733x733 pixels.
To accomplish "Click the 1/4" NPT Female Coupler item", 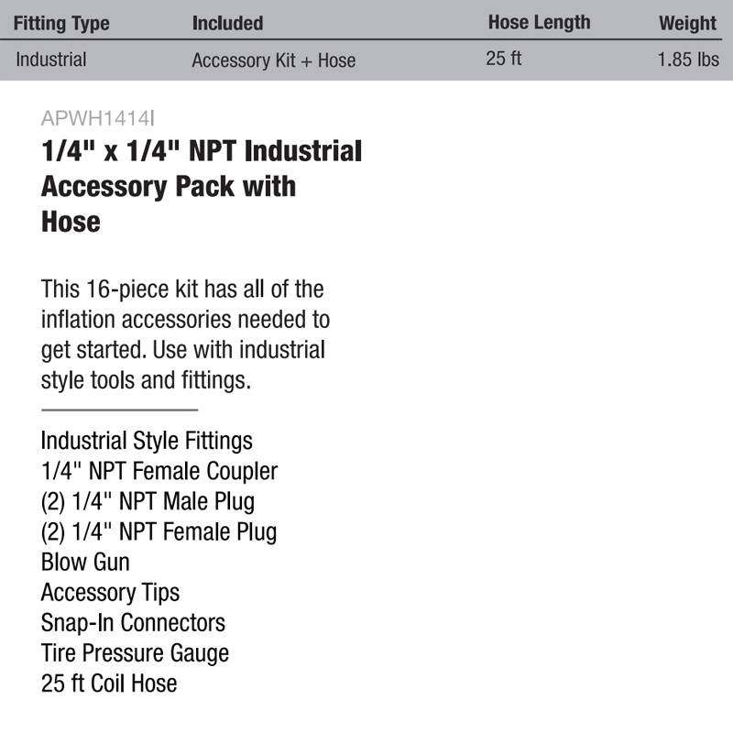I will click(x=159, y=471).
